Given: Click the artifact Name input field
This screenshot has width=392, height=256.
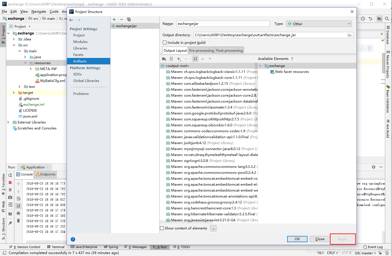Looking at the screenshot, I should pyautogui.click(x=223, y=24).
